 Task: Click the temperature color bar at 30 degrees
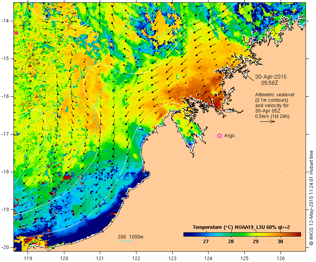tap(280, 234)
